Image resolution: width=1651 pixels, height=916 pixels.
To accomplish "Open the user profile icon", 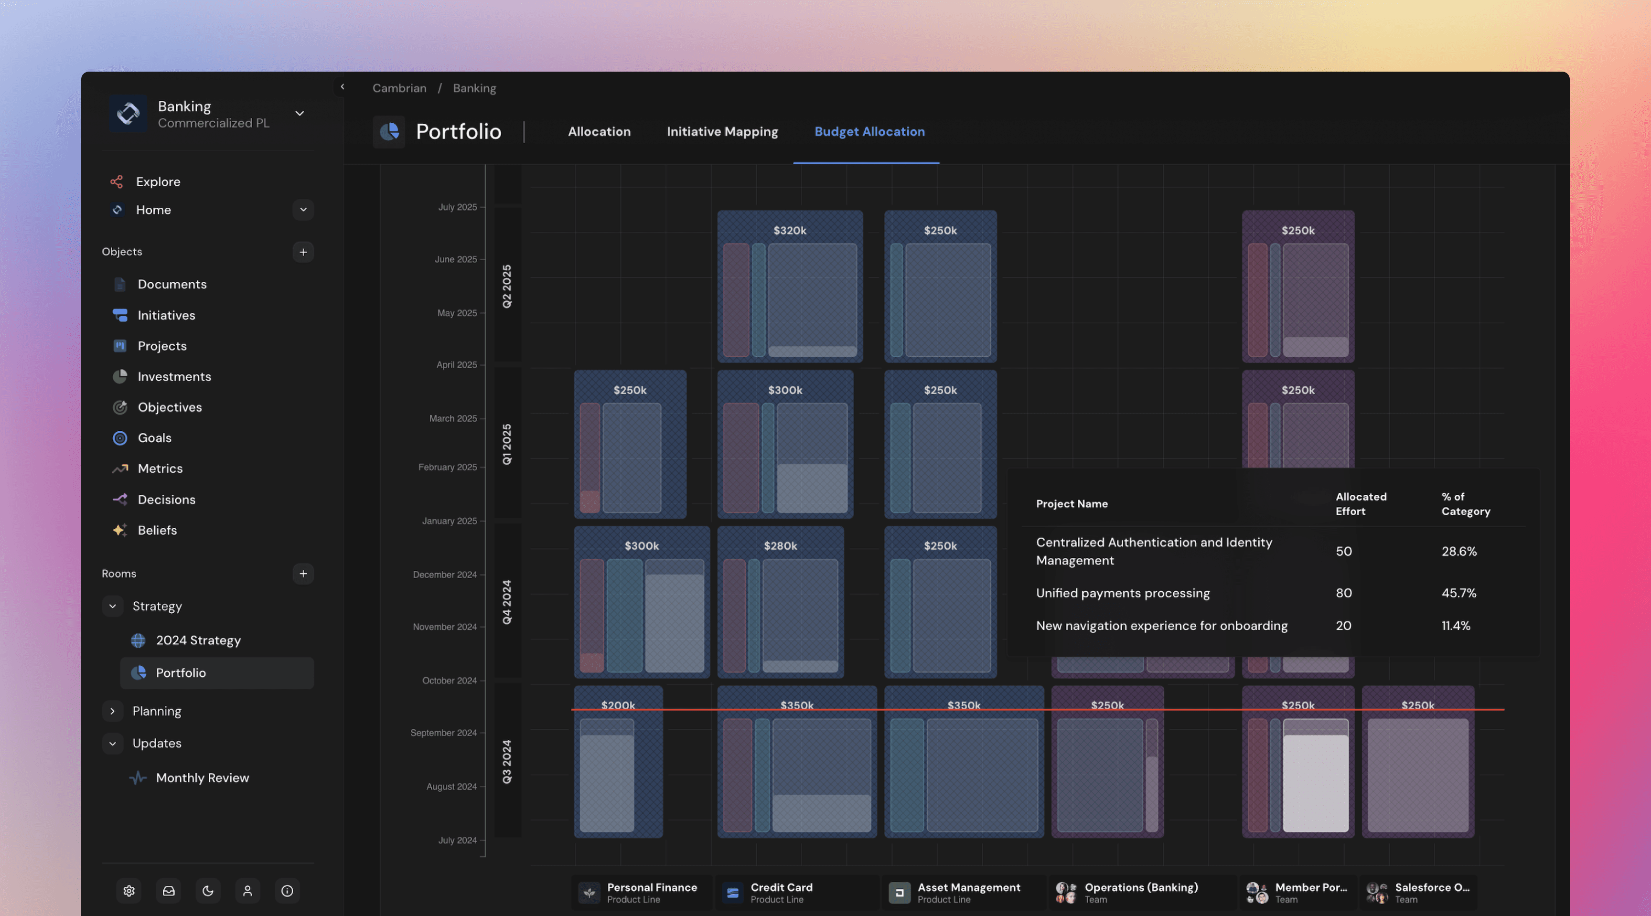I will [x=247, y=891].
